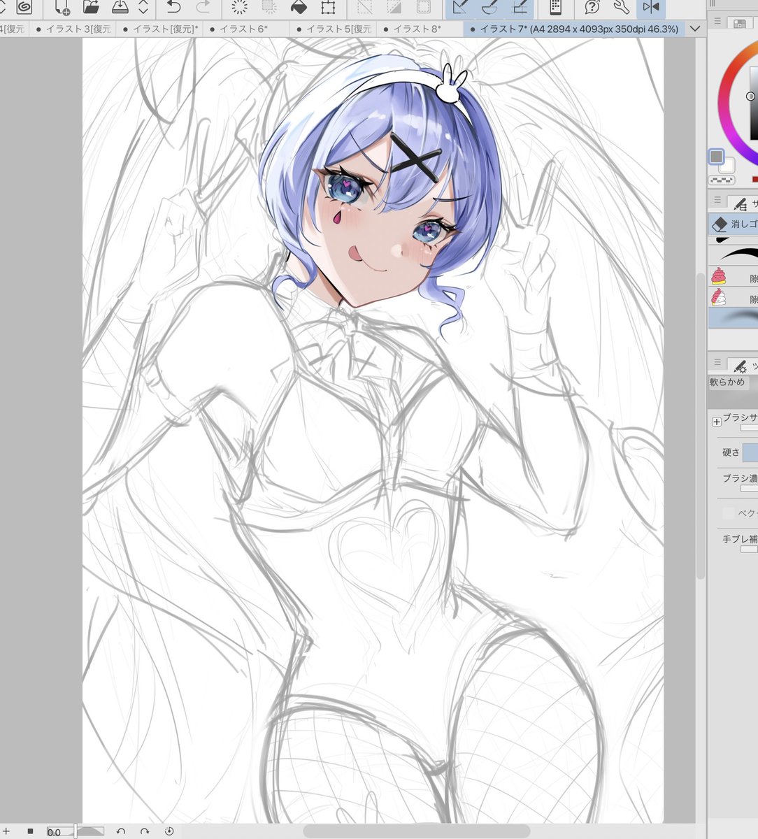Click the vertical canvas scrollbar
758x839 pixels.
[x=701, y=424]
